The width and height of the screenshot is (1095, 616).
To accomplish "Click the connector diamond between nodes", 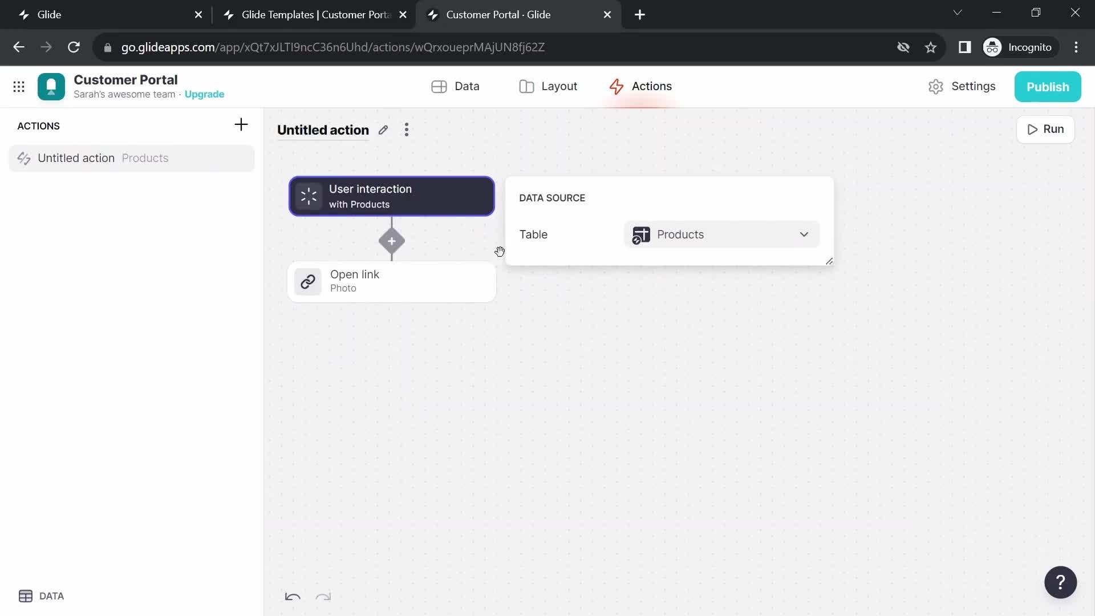I will tap(391, 241).
